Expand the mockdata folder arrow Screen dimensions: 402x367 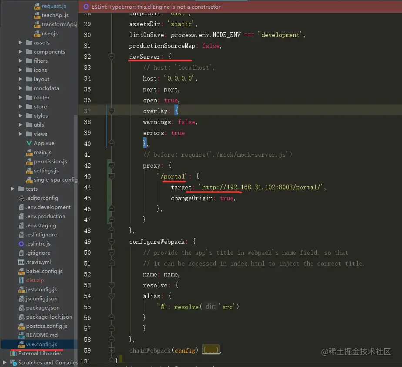tap(20, 88)
